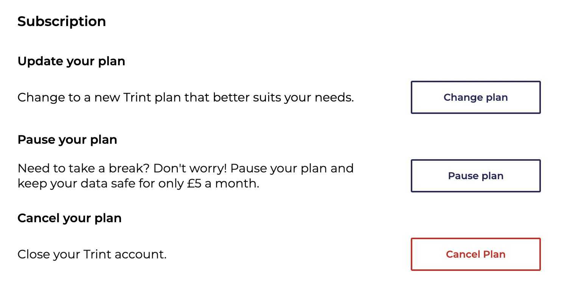The width and height of the screenshot is (581, 292).
Task: Click 'better suits your needs' text
Action: coord(283,97)
